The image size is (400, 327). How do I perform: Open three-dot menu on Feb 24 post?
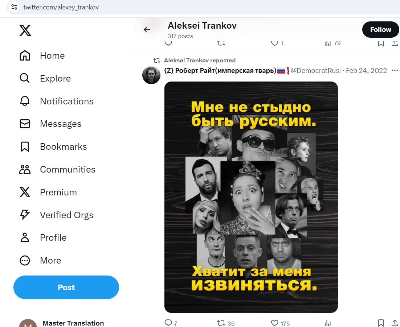(395, 70)
